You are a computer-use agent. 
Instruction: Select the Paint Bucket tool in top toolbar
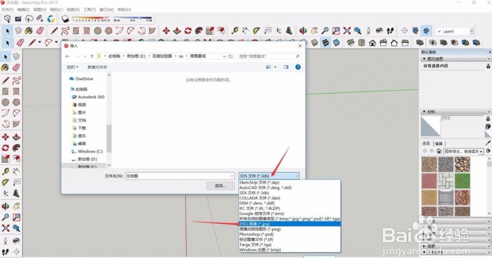[29, 31]
